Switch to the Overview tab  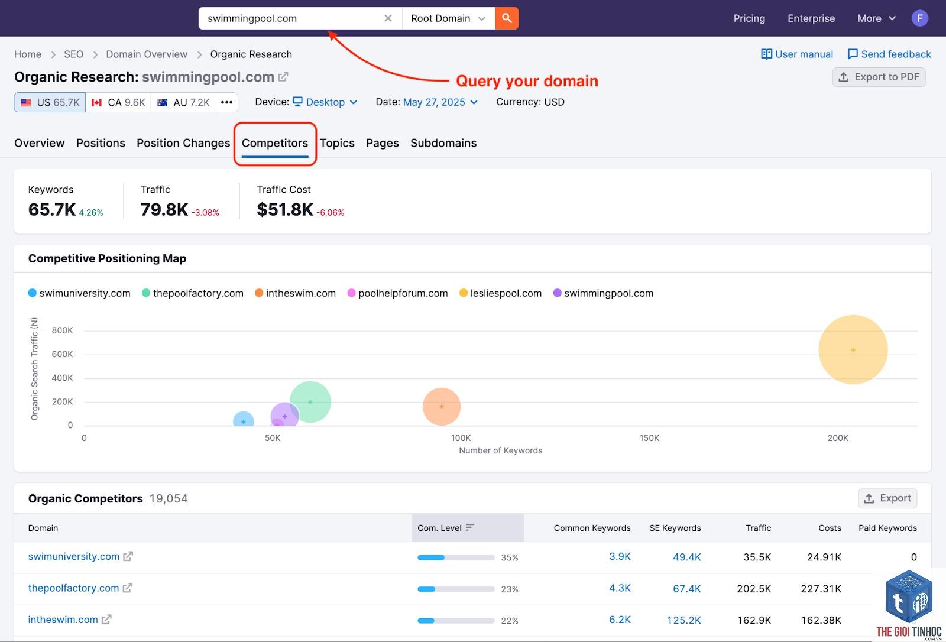coord(40,143)
